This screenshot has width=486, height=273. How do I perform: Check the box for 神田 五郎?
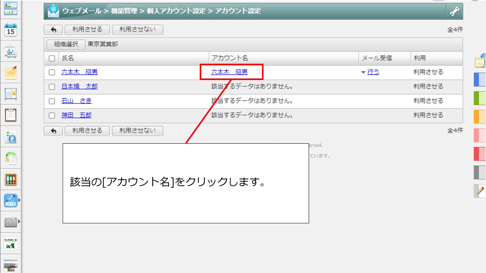point(52,116)
